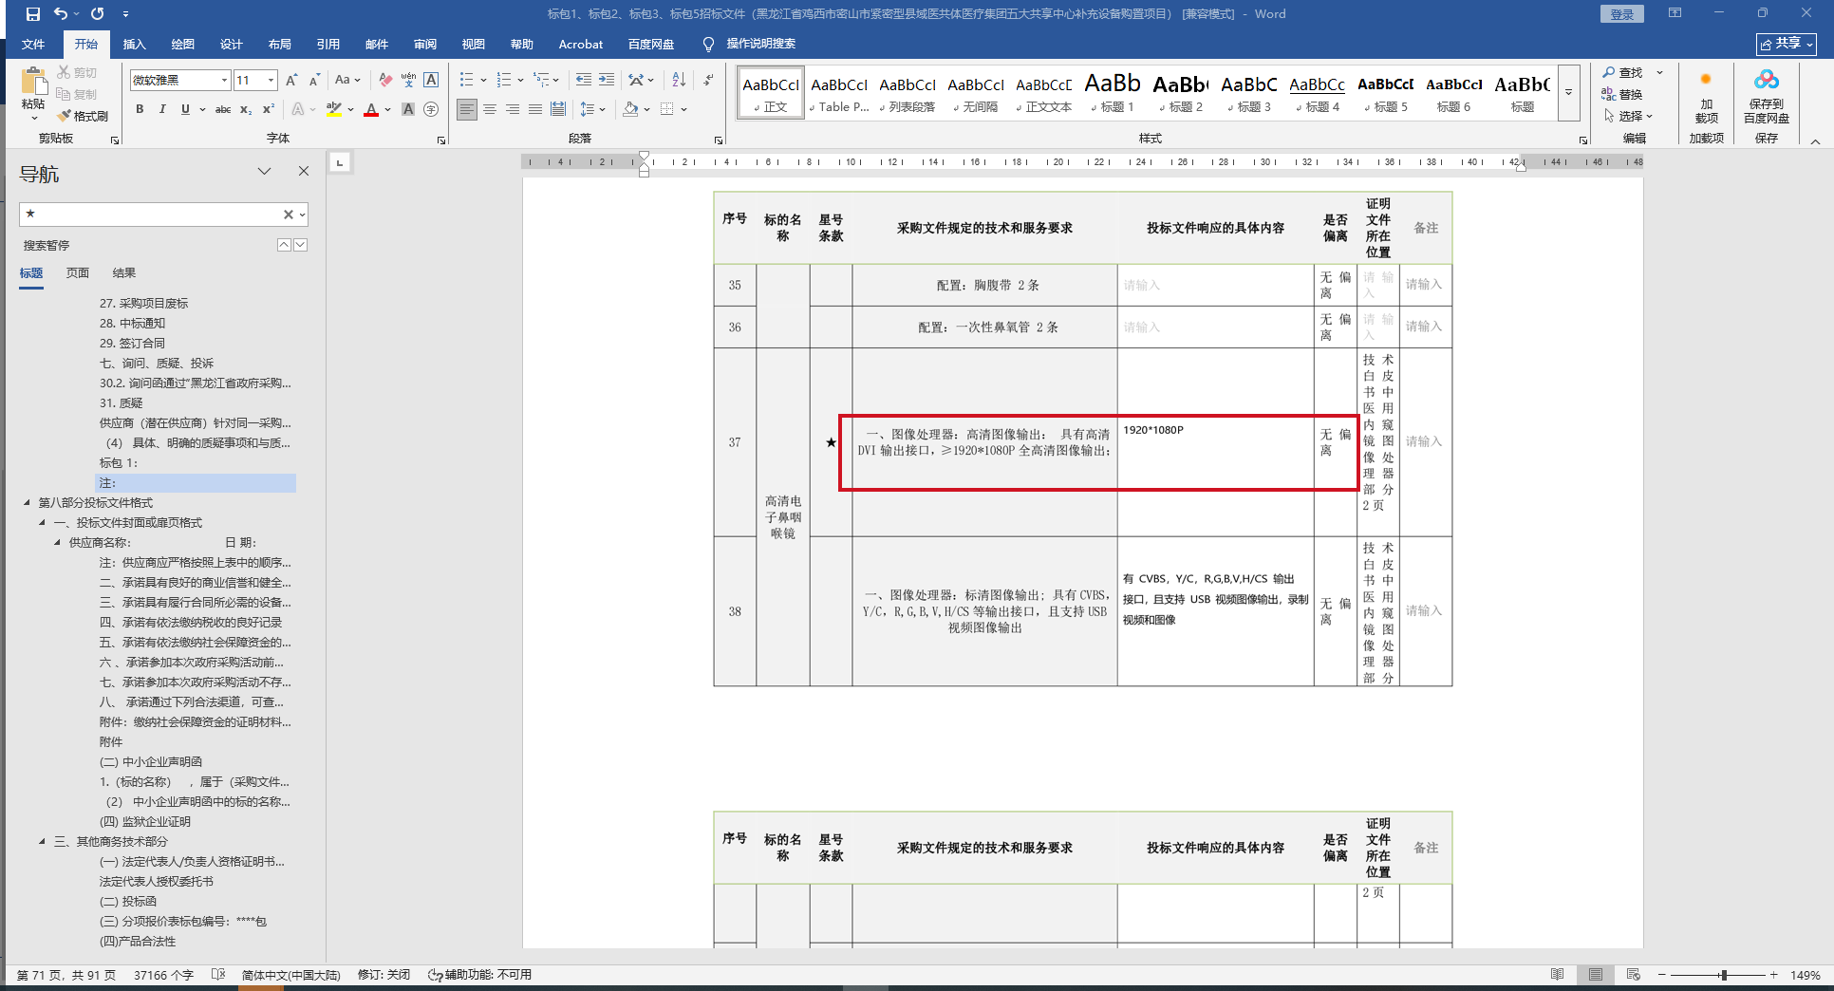Apply subscript formatting
1834x991 pixels.
(x=246, y=109)
